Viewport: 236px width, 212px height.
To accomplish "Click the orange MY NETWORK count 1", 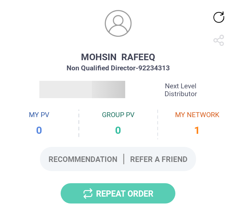I will click(x=197, y=130).
